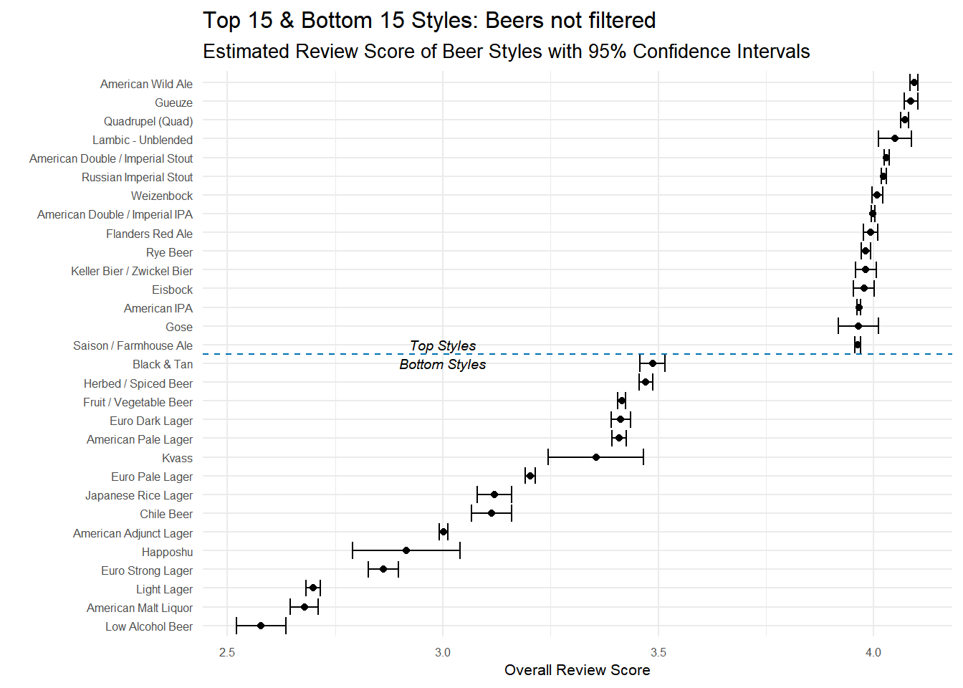The width and height of the screenshot is (963, 688).
Task: Click the 'Overall Review Score' axis title
Action: pyautogui.click(x=577, y=670)
